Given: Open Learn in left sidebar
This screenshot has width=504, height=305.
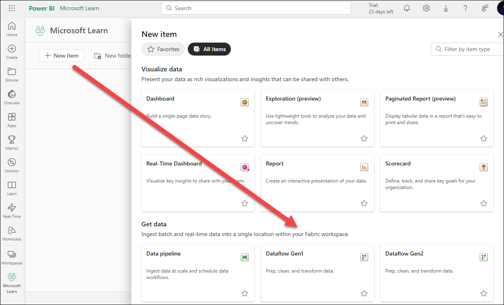Looking at the screenshot, I should click(x=12, y=188).
